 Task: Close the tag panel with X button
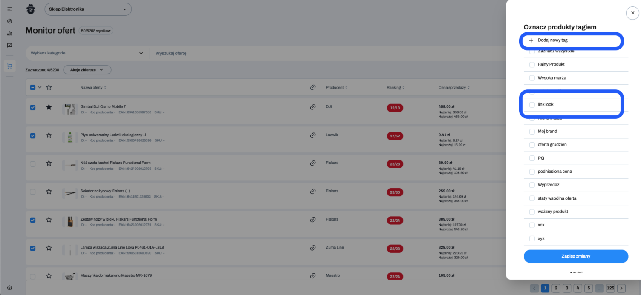(632, 13)
